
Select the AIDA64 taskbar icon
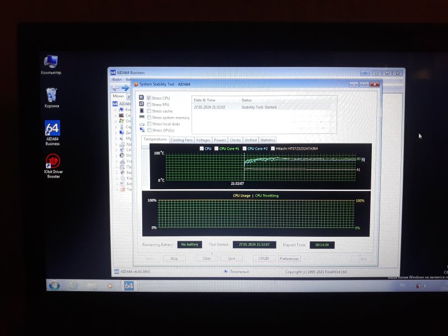click(129, 286)
